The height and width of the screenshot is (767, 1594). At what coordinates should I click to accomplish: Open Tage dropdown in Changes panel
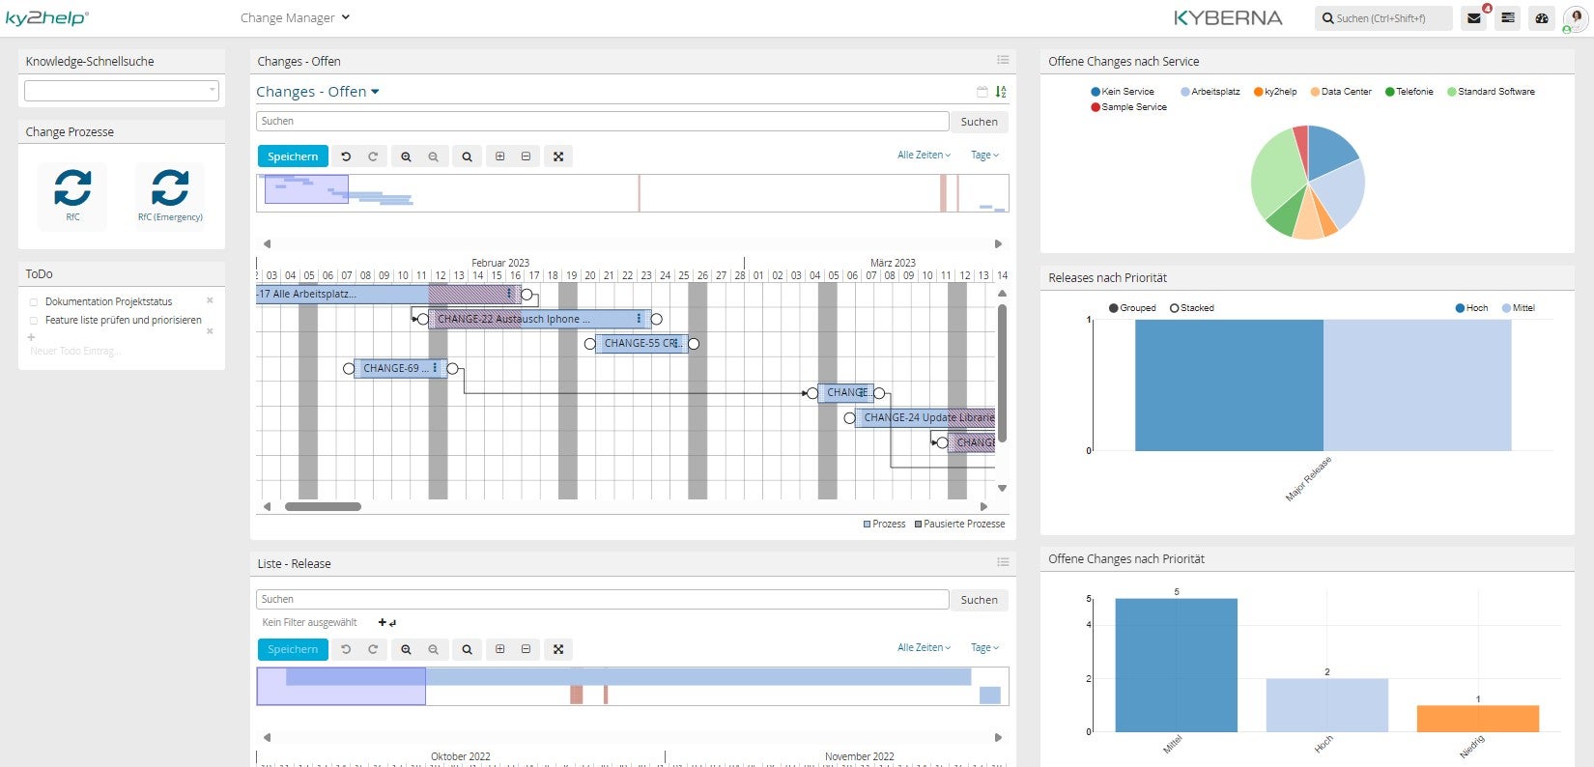[984, 155]
